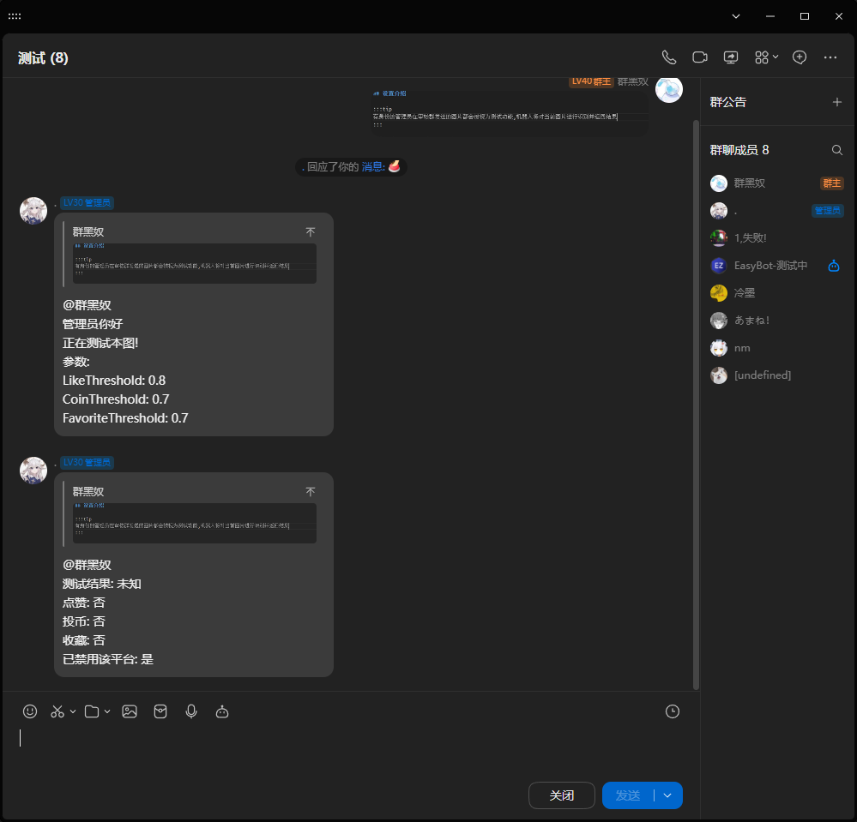Search group members with magnifier icon

pyautogui.click(x=837, y=150)
